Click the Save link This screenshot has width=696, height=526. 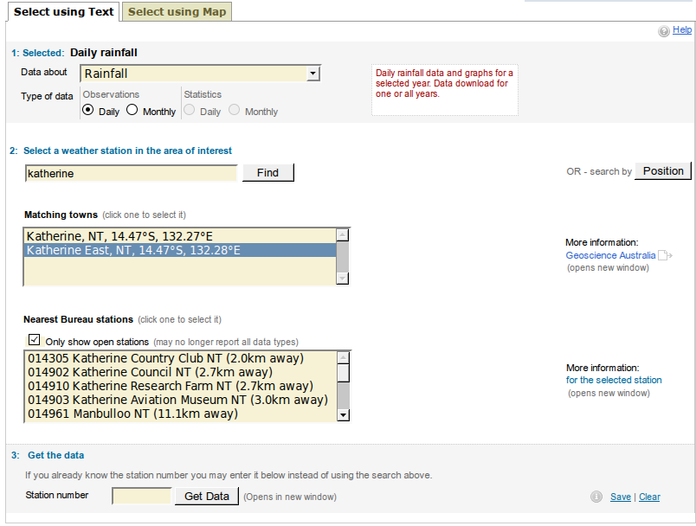(x=620, y=497)
